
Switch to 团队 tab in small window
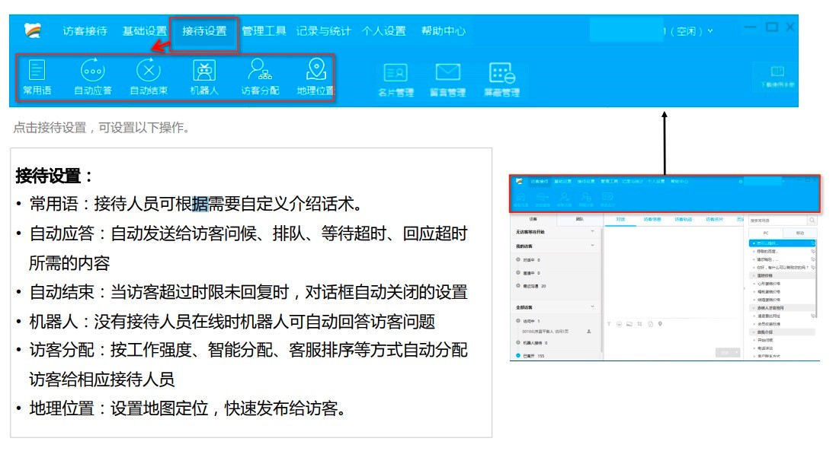579,219
